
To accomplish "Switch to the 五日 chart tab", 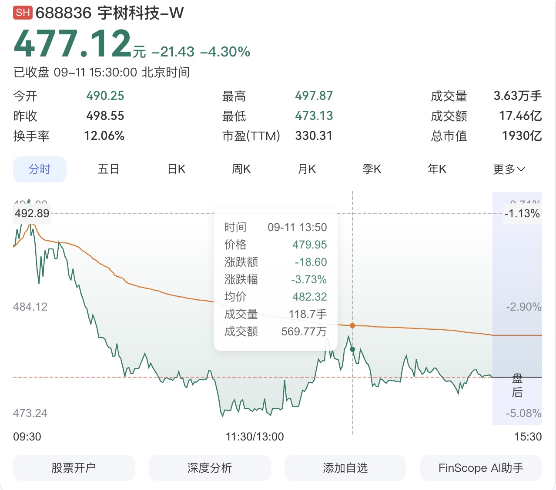I will tap(108, 169).
